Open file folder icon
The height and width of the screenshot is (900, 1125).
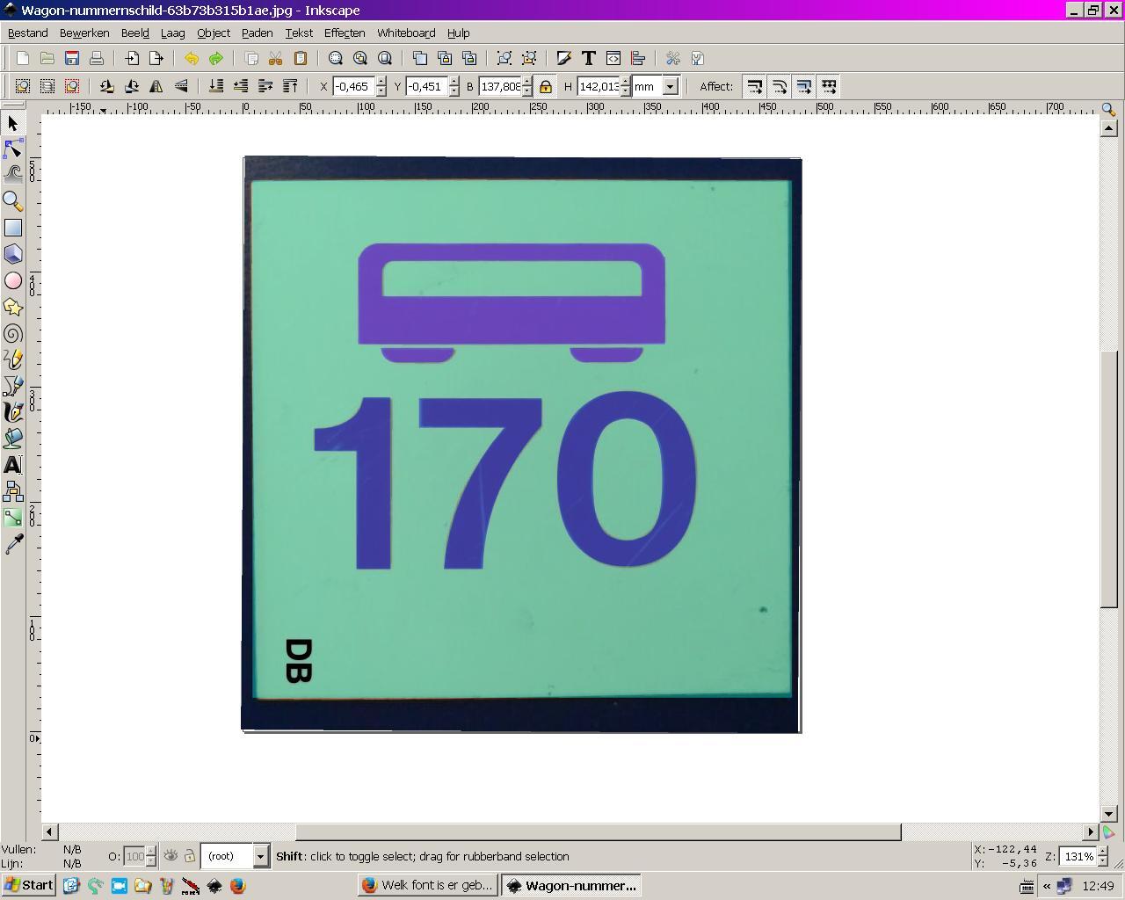[47, 59]
